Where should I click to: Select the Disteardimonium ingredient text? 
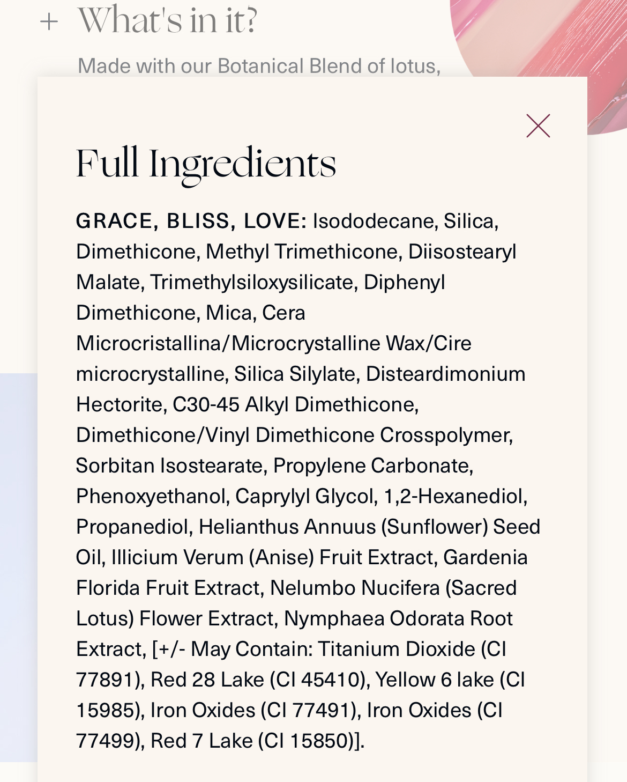click(445, 374)
